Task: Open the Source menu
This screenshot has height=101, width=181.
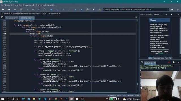Action: (16, 5)
